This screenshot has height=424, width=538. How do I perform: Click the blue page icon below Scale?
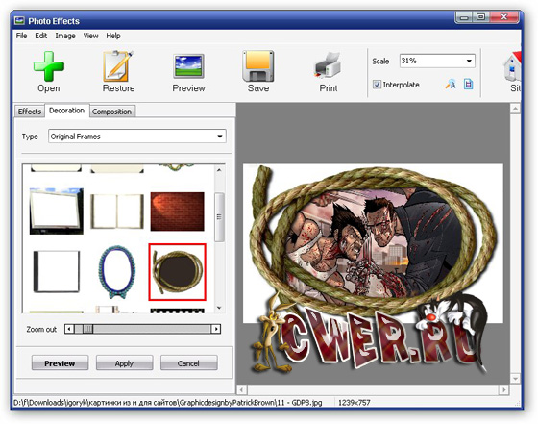point(469,84)
